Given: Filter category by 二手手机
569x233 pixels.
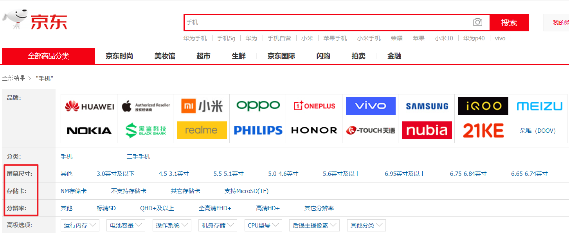Looking at the screenshot, I should (139, 156).
